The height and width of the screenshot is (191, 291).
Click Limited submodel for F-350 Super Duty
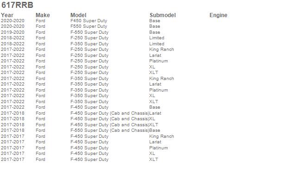coord(157,44)
